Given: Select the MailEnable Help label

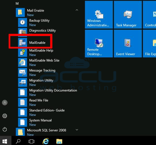Looking at the screenshot, I should pyautogui.click(x=41, y=50).
